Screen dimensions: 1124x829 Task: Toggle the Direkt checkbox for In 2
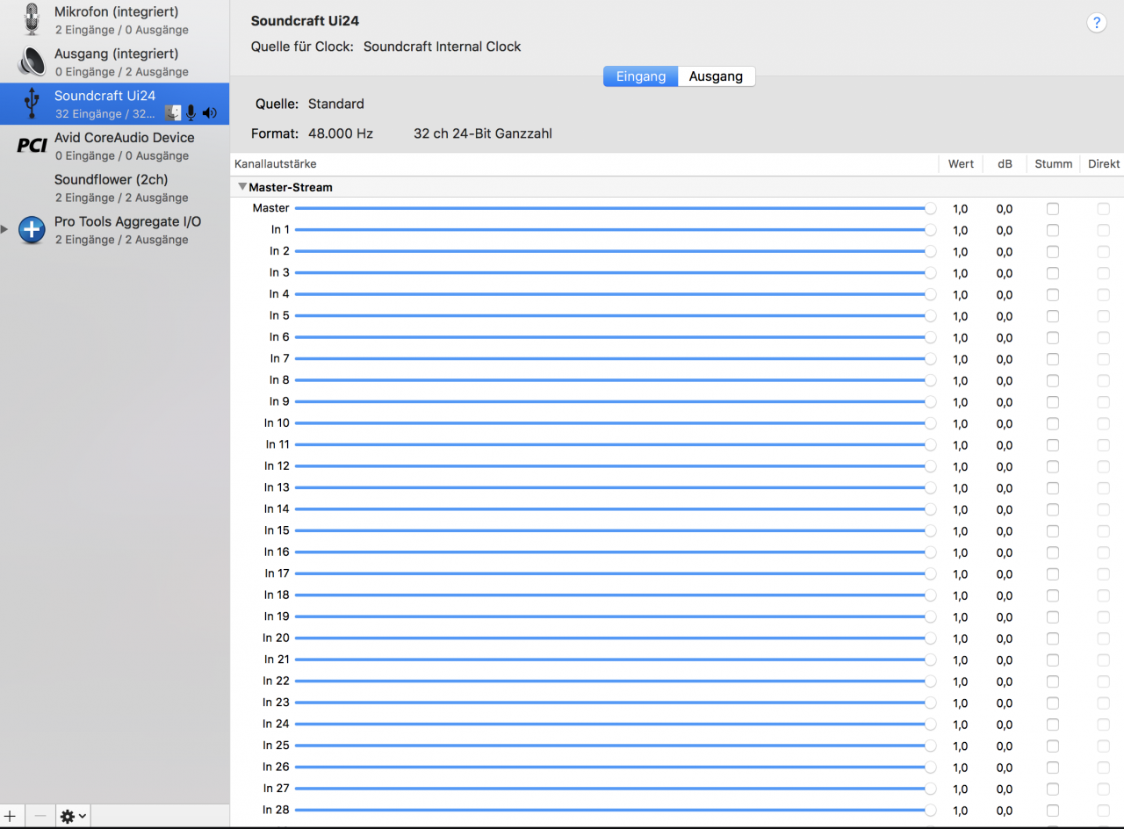point(1103,252)
